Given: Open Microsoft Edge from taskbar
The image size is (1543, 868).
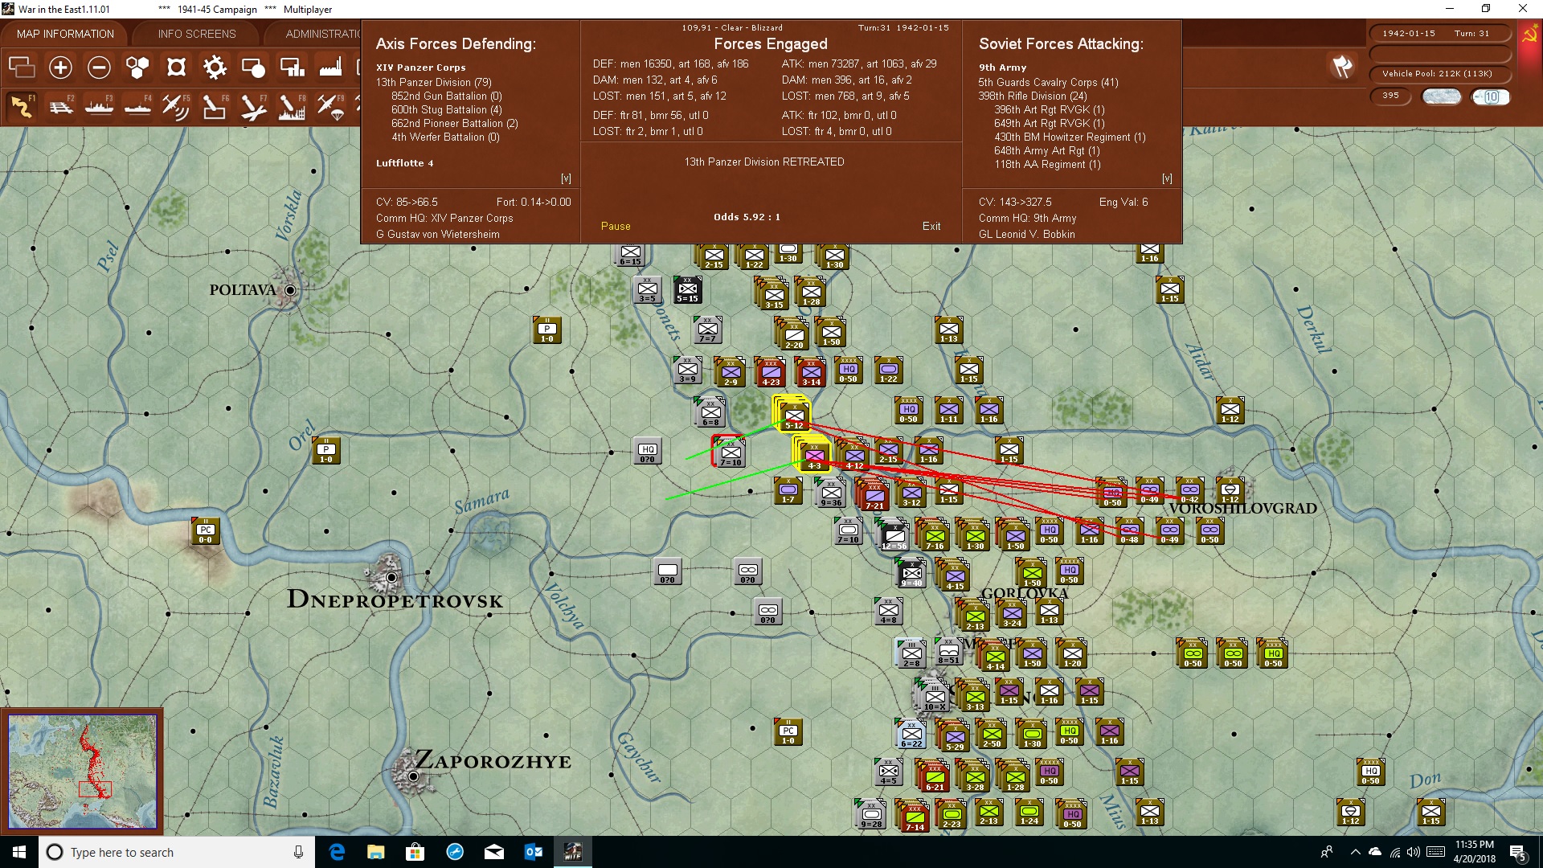Looking at the screenshot, I should click(337, 852).
